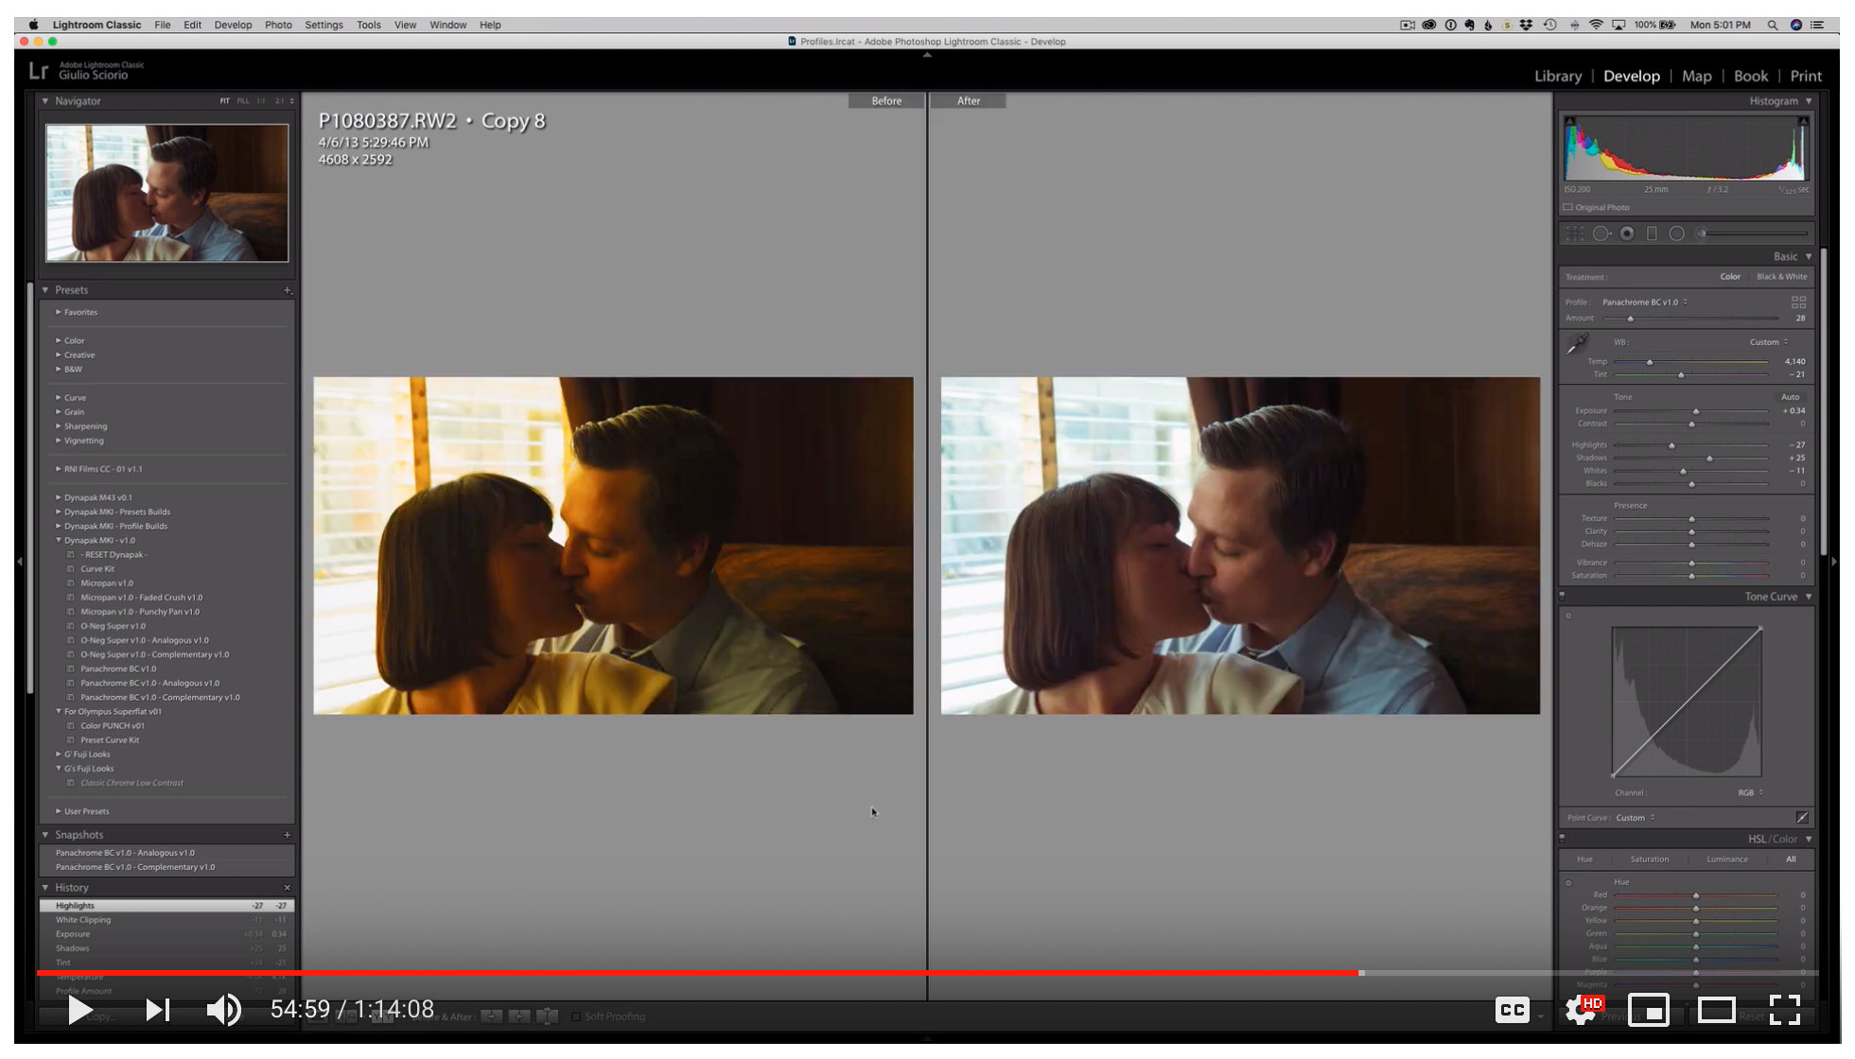Select the Radial Filter tool
This screenshot has height=1059, width=1855.
[x=1676, y=234]
